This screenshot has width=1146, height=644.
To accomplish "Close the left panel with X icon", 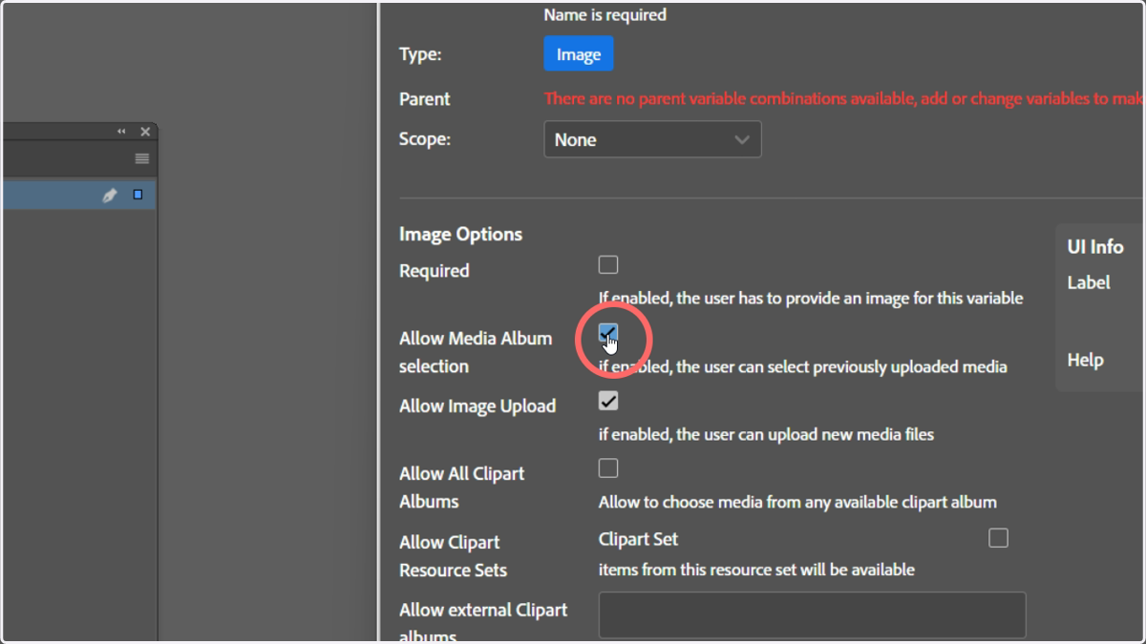I will 145,132.
